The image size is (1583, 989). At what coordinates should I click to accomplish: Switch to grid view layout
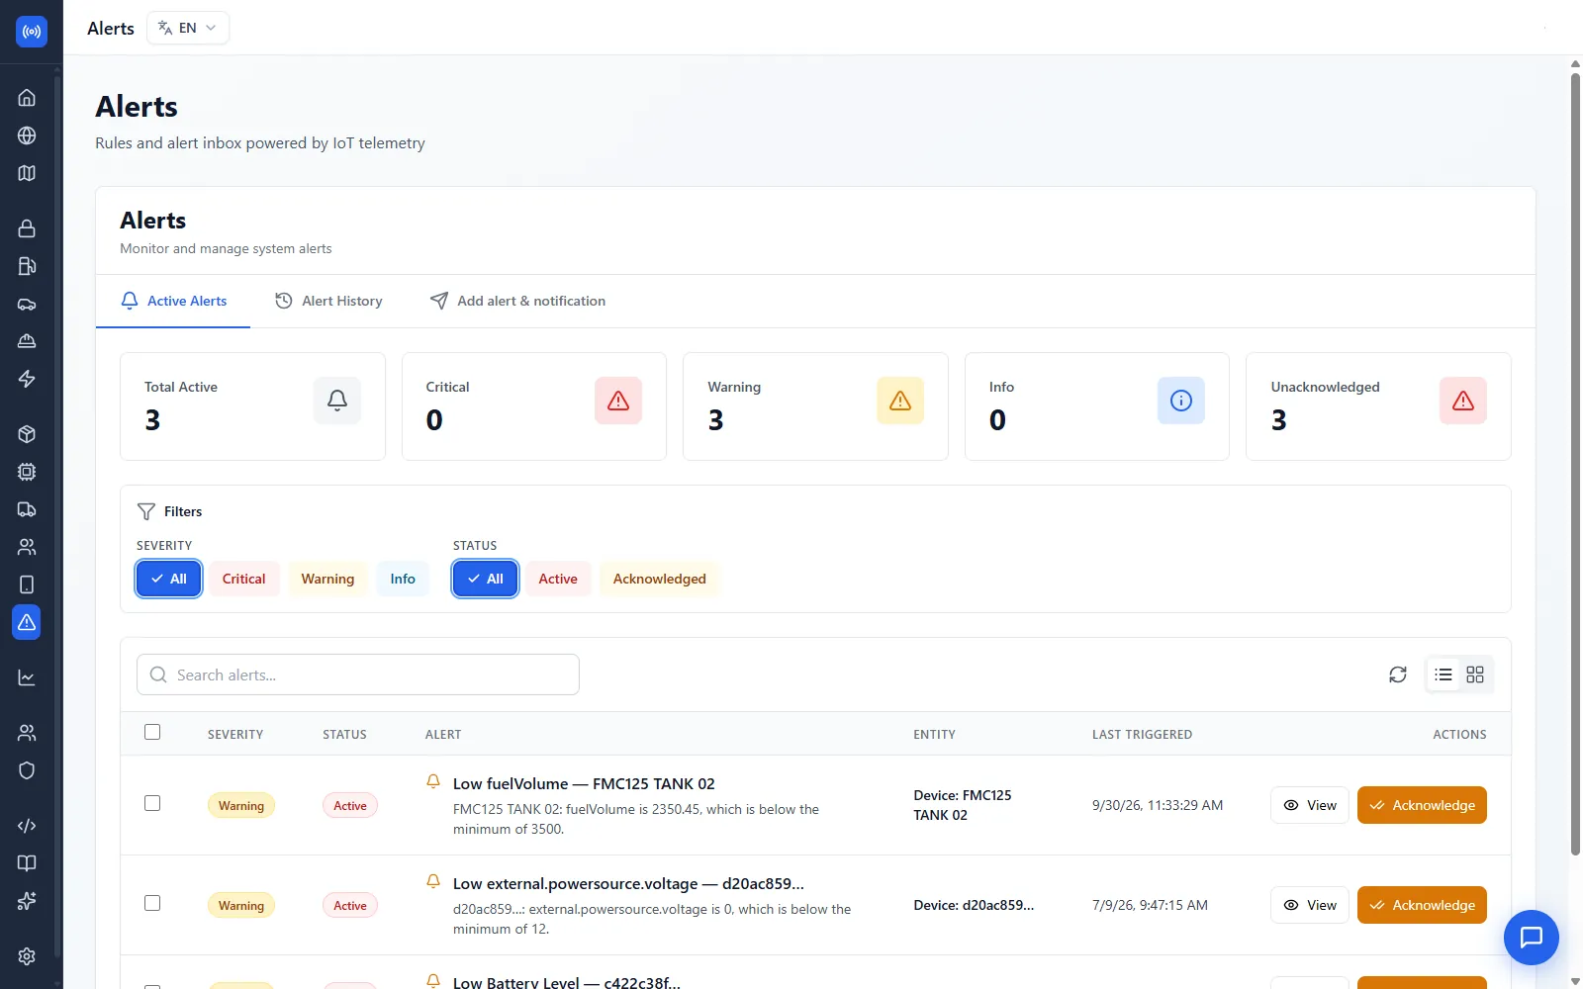(1475, 674)
